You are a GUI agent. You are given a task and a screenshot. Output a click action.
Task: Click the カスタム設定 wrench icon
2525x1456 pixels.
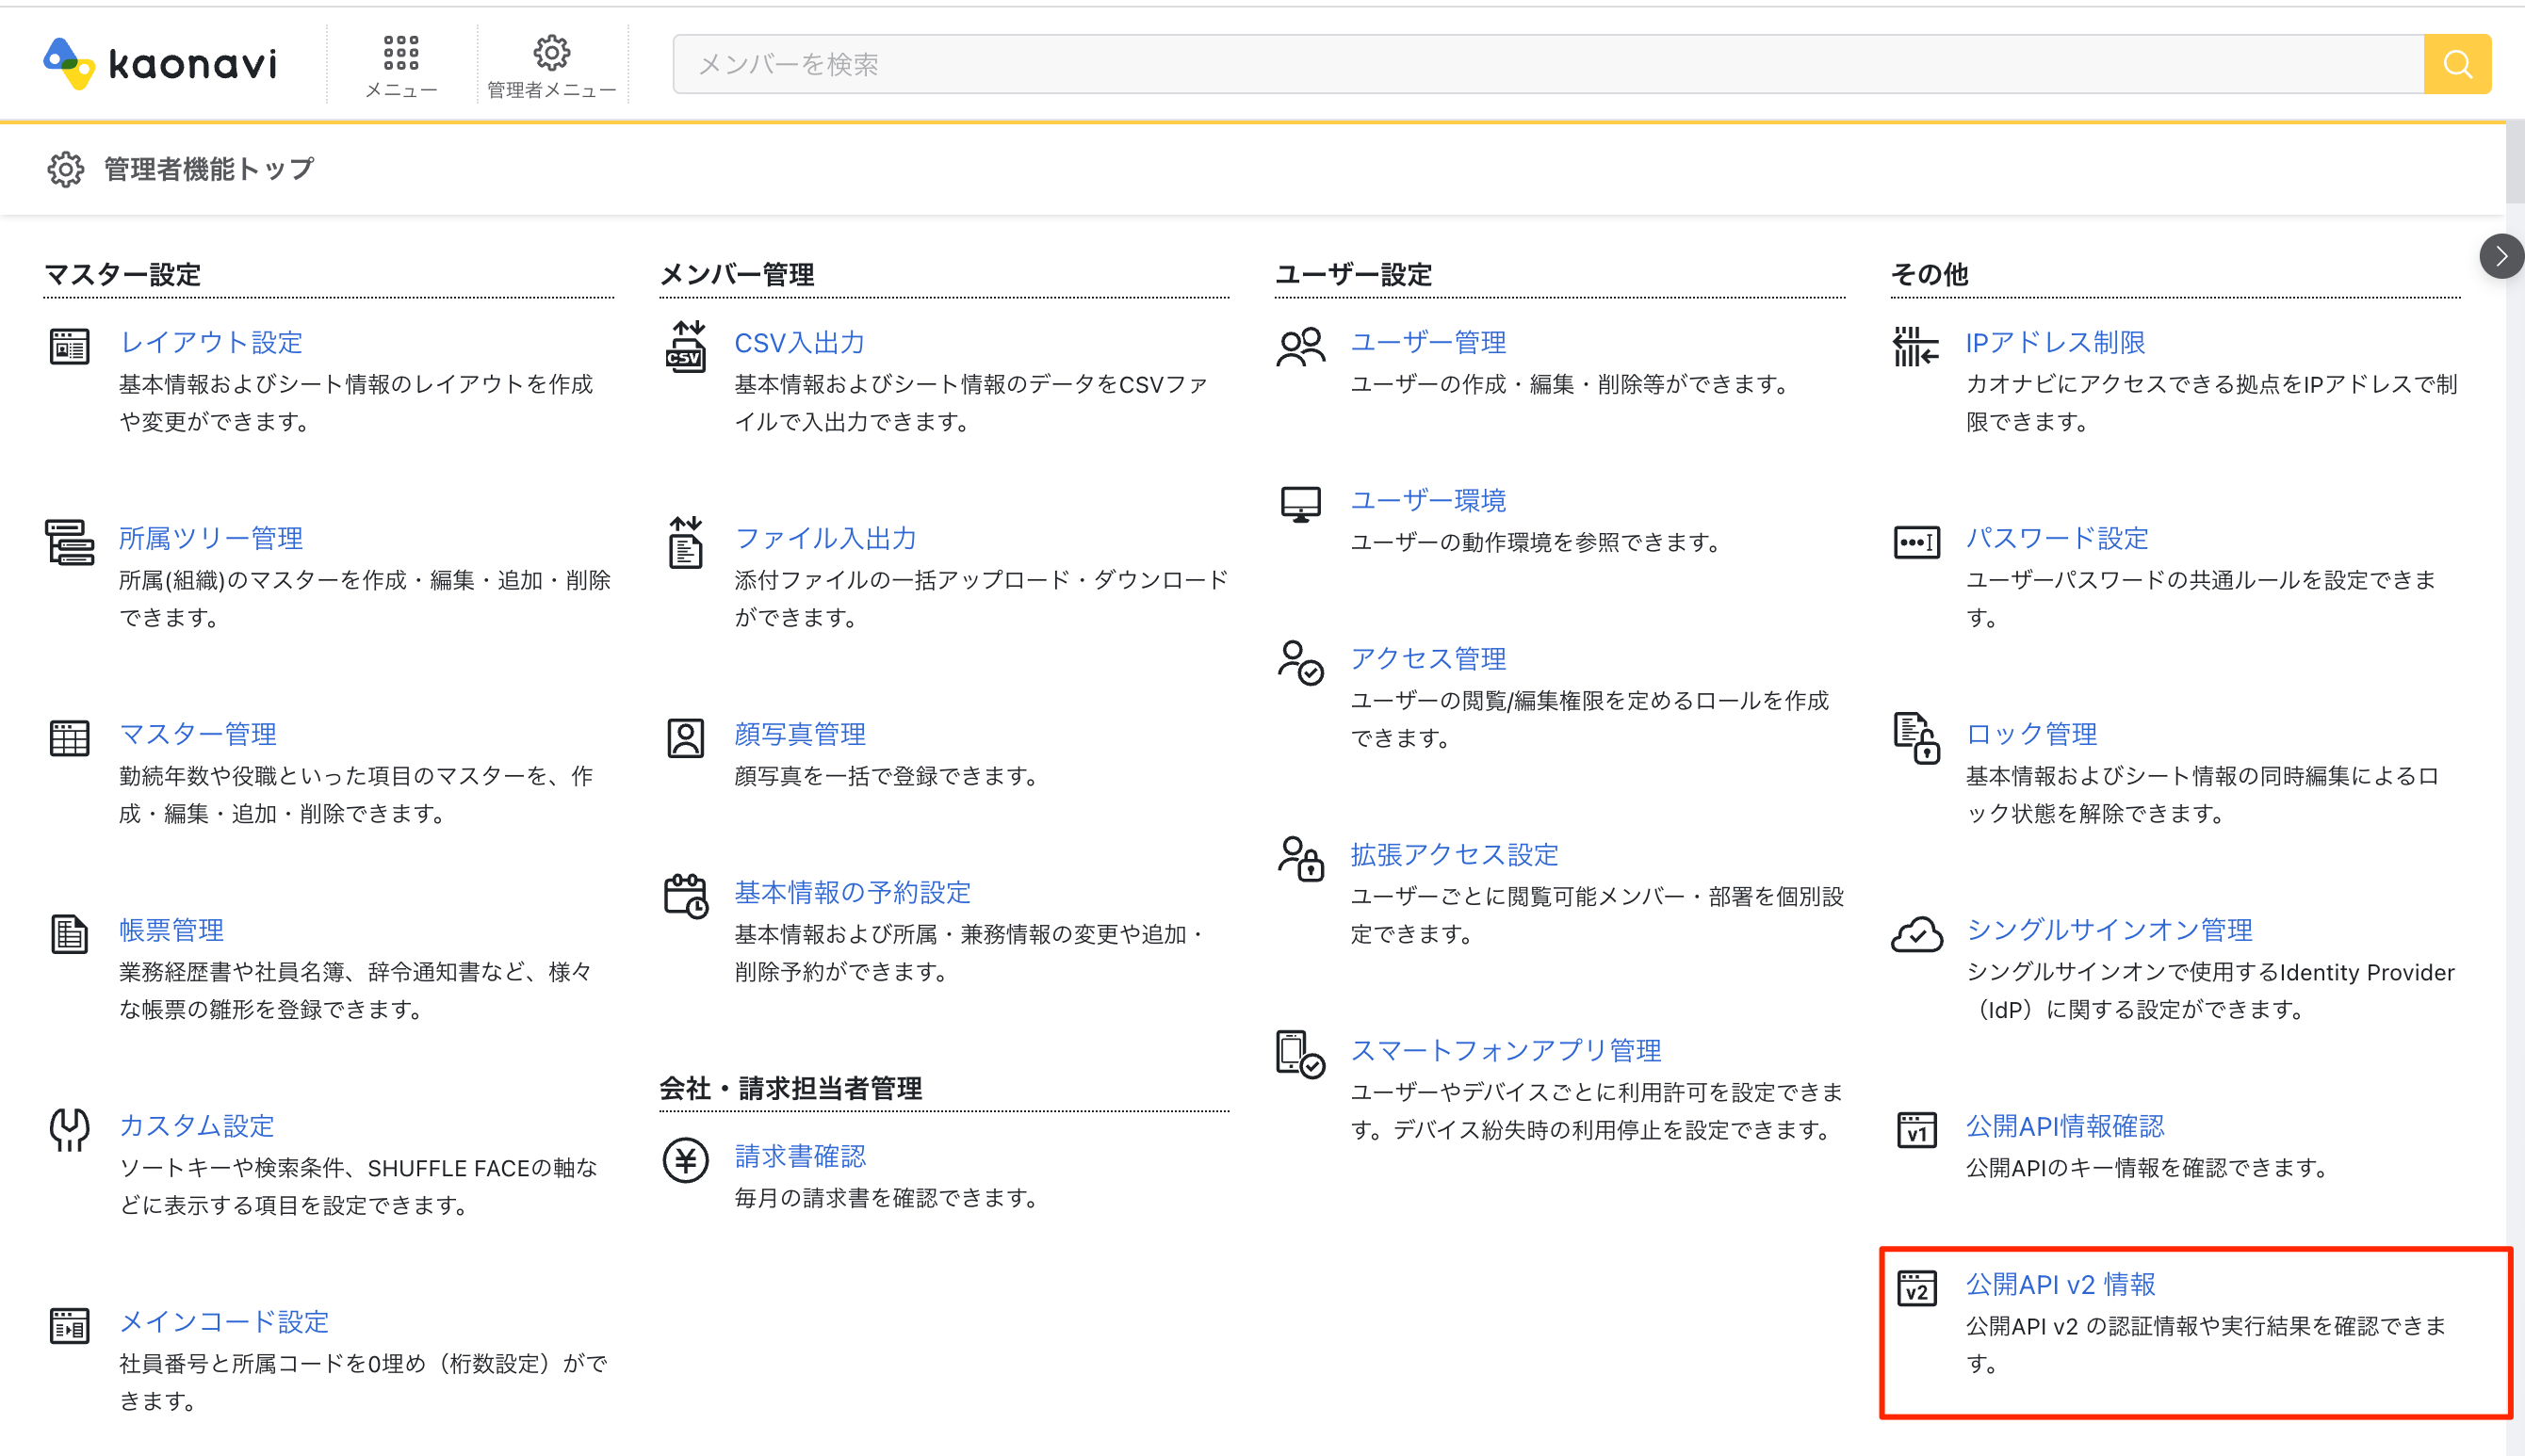tap(69, 1130)
